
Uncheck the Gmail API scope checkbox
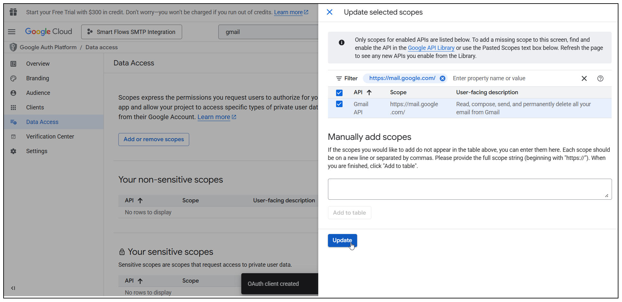pos(339,104)
